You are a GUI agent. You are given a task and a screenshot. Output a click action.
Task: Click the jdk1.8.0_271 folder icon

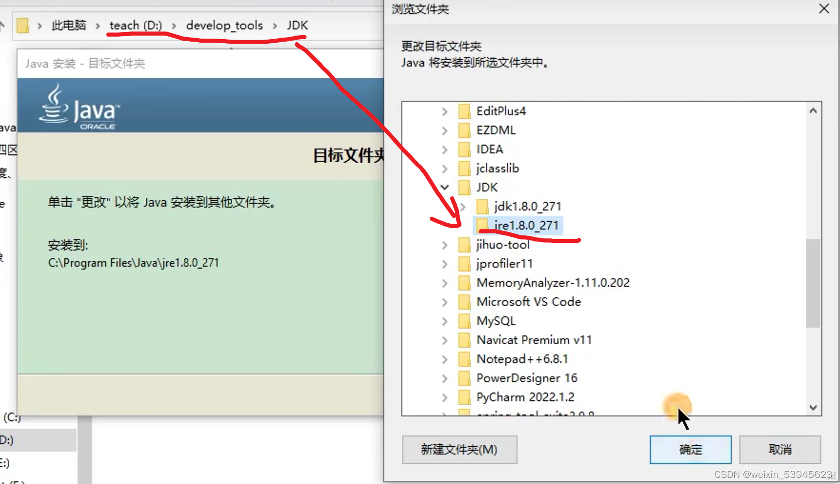(x=482, y=206)
